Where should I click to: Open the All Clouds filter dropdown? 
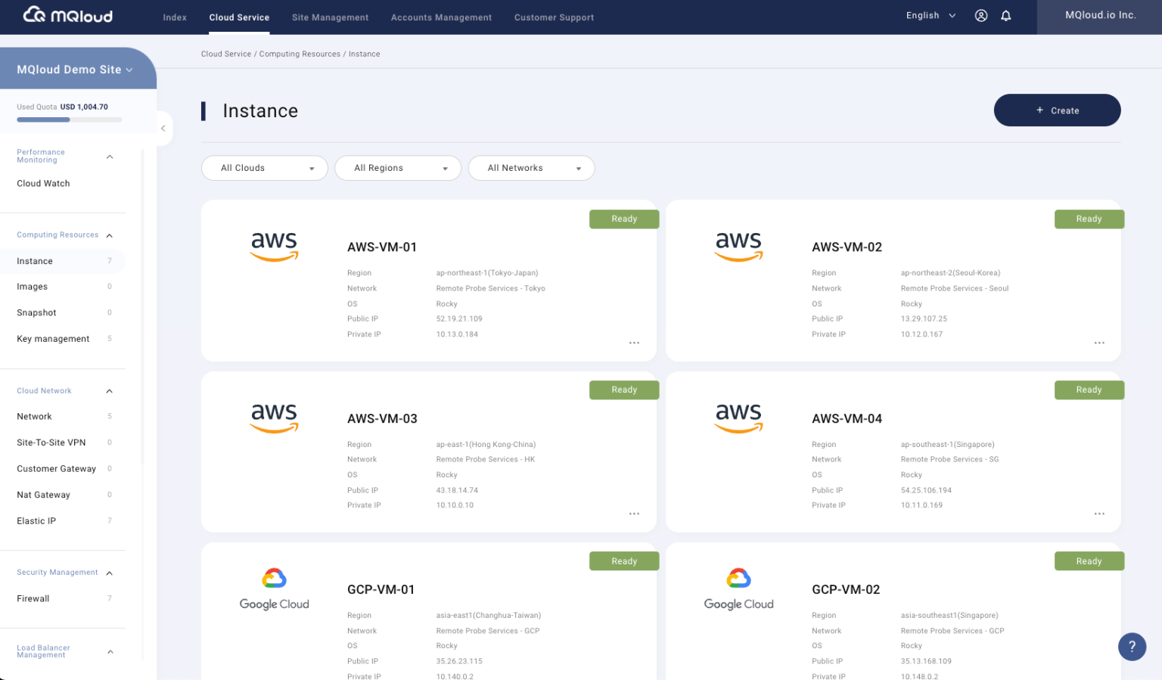tap(264, 168)
